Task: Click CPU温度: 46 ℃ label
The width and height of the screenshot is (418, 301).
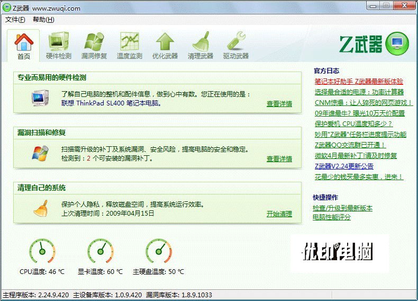Action: coord(42,272)
